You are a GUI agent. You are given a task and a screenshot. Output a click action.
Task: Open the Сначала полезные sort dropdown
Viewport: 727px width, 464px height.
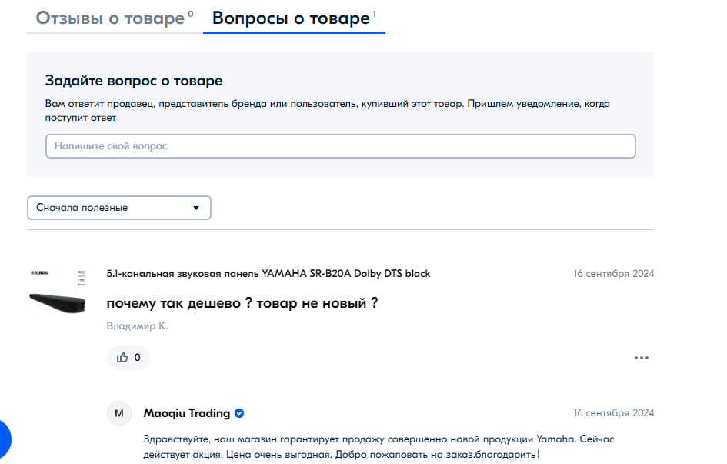[x=118, y=208]
